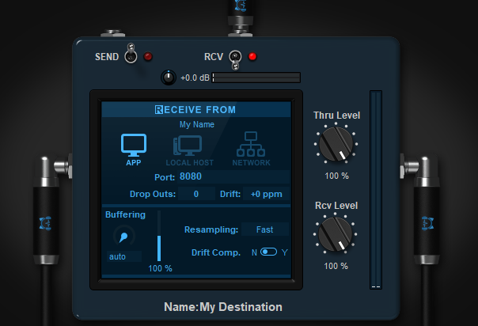Click the right cable cat logo

[x=427, y=223]
